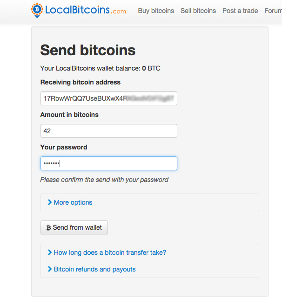Open the Buy bitcoins page
Screen dimensions: 282x304
tap(156, 11)
